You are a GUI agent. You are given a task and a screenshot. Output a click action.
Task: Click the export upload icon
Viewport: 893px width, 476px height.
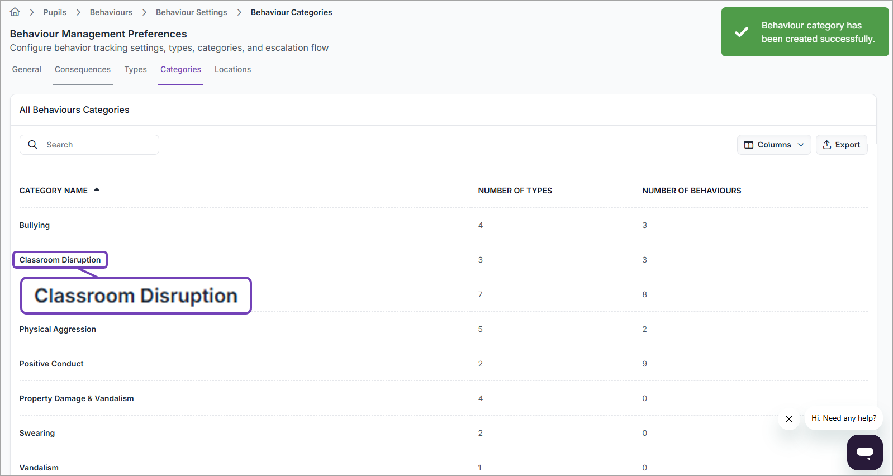point(827,145)
